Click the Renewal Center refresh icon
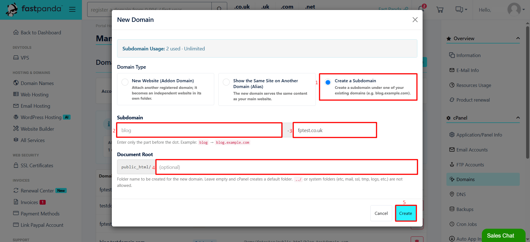 coord(16,190)
